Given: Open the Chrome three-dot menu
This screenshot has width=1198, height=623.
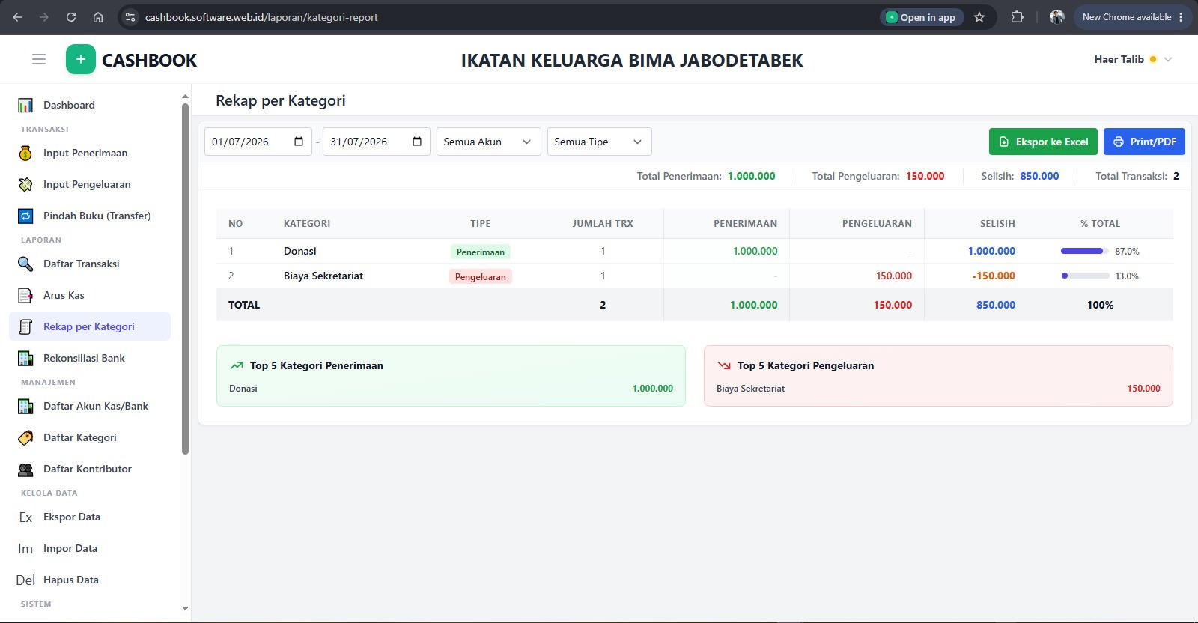Looking at the screenshot, I should [x=1181, y=17].
